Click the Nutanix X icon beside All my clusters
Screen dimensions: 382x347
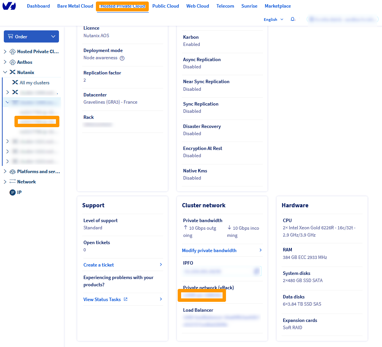[x=15, y=82]
